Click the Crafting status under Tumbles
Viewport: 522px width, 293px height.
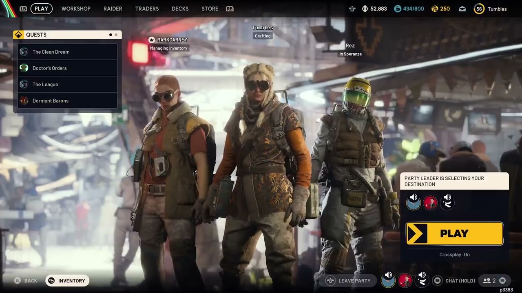pyautogui.click(x=263, y=36)
